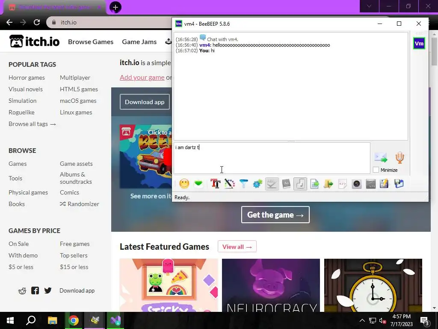Open the emoticons picker in BeeBEEP

184,184
